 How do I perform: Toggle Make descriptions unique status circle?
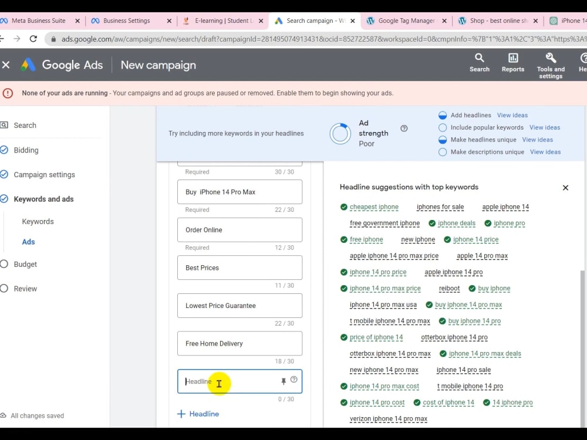click(x=443, y=152)
